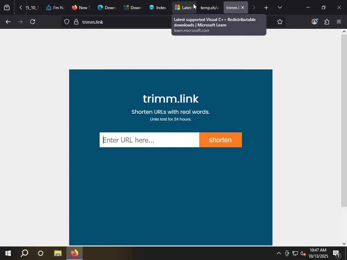The height and width of the screenshot is (260, 347).
Task: Switch to the VS Download tab
Action: tap(132, 8)
